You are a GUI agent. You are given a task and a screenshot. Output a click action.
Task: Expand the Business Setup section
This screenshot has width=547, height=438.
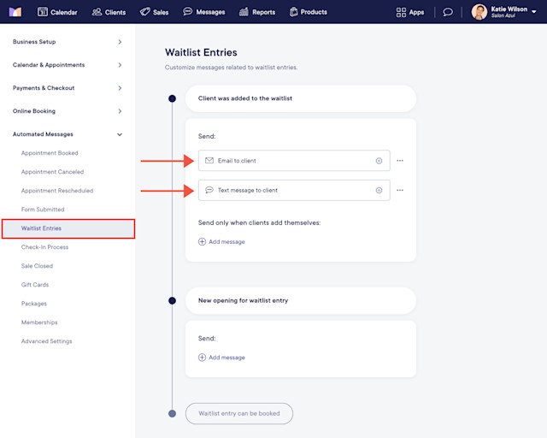tap(68, 42)
